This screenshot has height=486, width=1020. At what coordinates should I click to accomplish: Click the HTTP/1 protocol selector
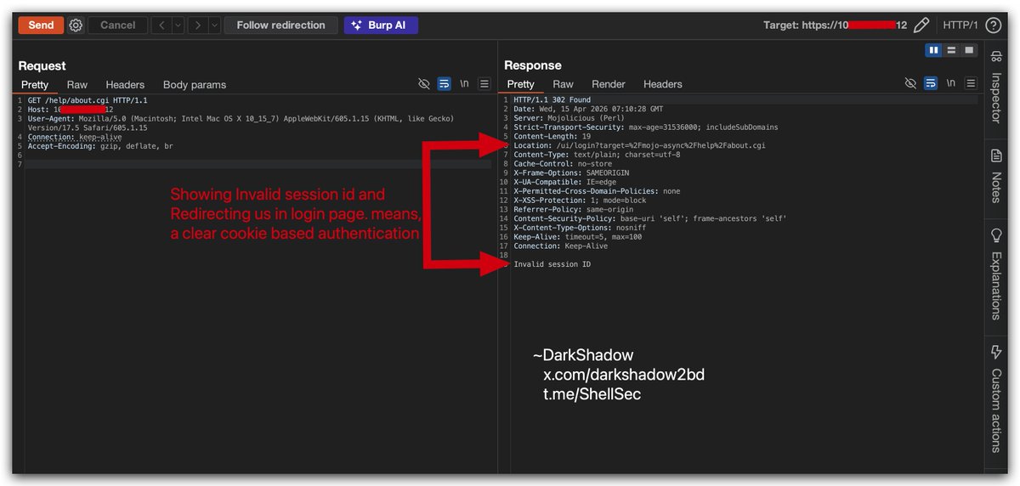click(960, 25)
